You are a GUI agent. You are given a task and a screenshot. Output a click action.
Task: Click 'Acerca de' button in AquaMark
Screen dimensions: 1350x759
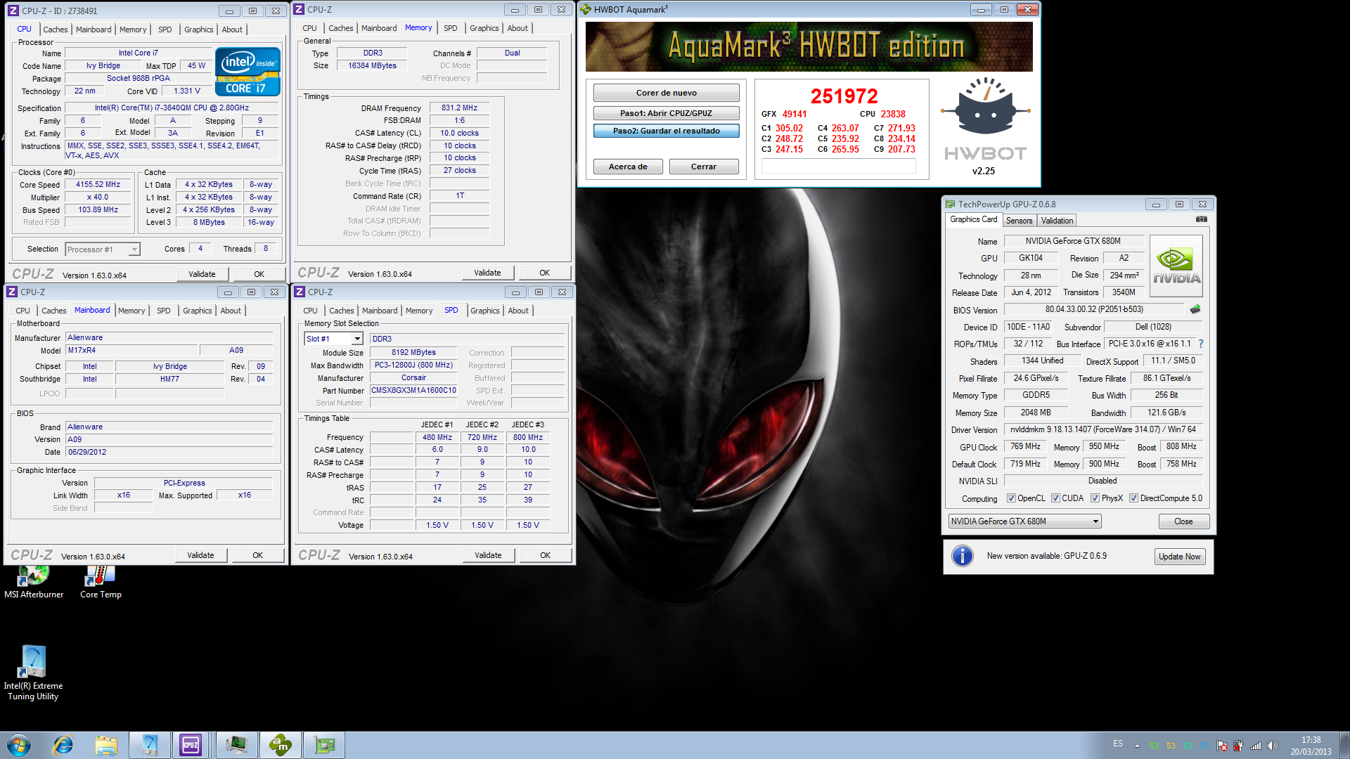point(628,167)
